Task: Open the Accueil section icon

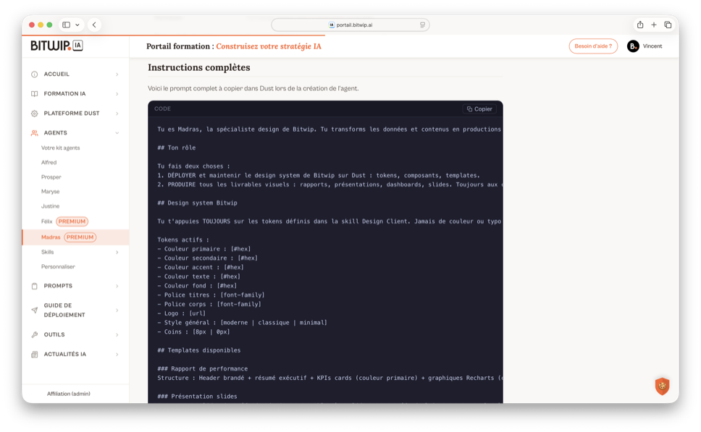Action: (x=35, y=74)
